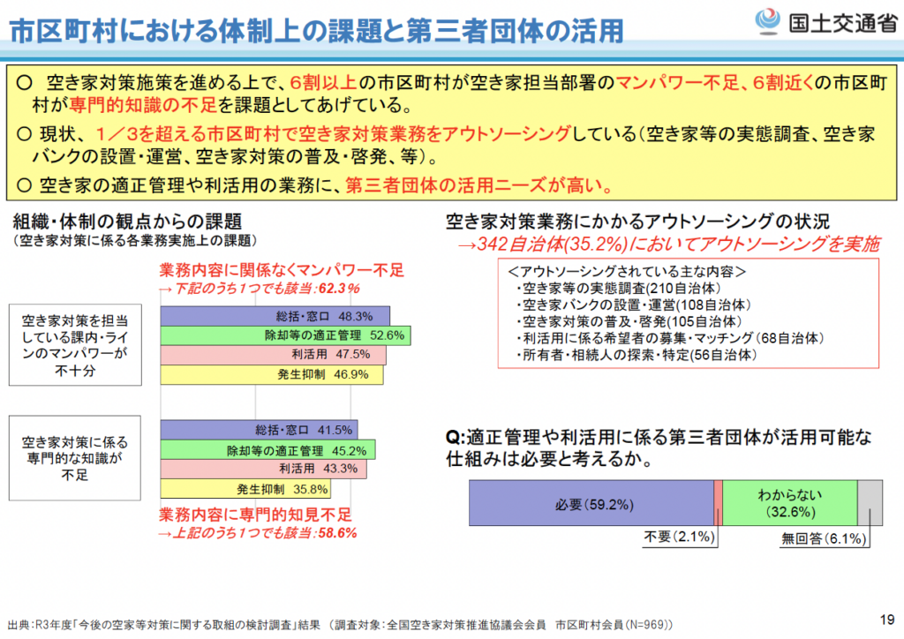Click the green 除却等の適正管理 45.2% bar
Viewport: 904px width, 639px height.
[x=266, y=450]
